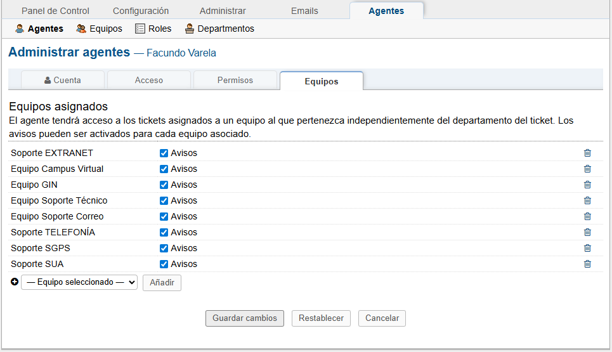Screen dimensions: 612x352
Task: Delete the Soporte EXTRANET team assignment
Action: click(587, 153)
